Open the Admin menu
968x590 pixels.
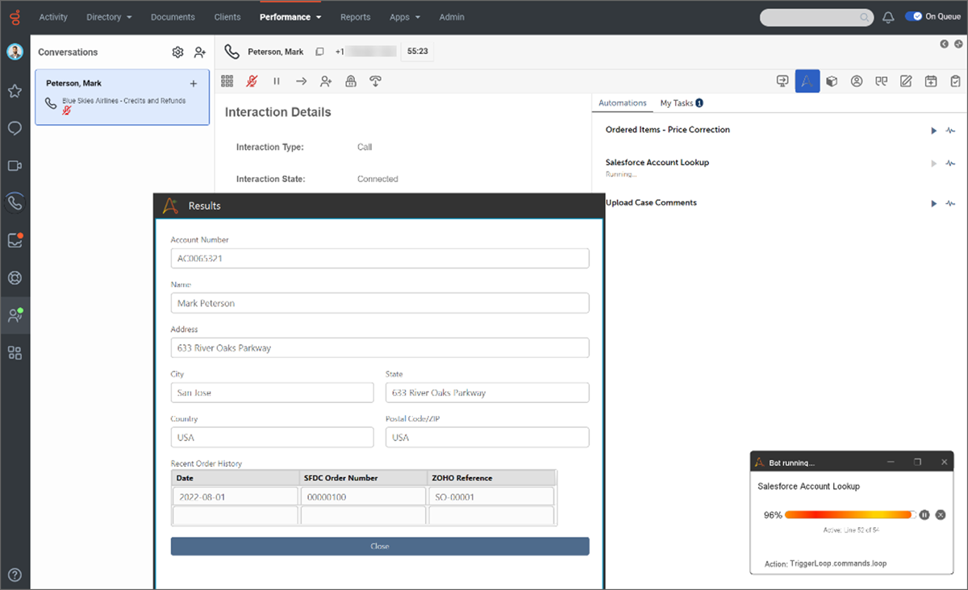(452, 17)
